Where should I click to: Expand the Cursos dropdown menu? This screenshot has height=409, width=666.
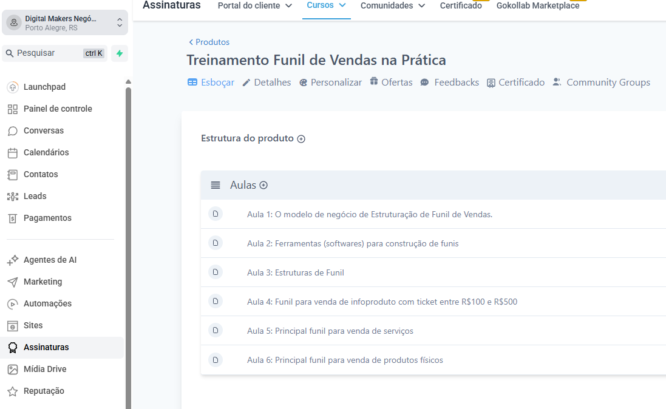coord(326,5)
